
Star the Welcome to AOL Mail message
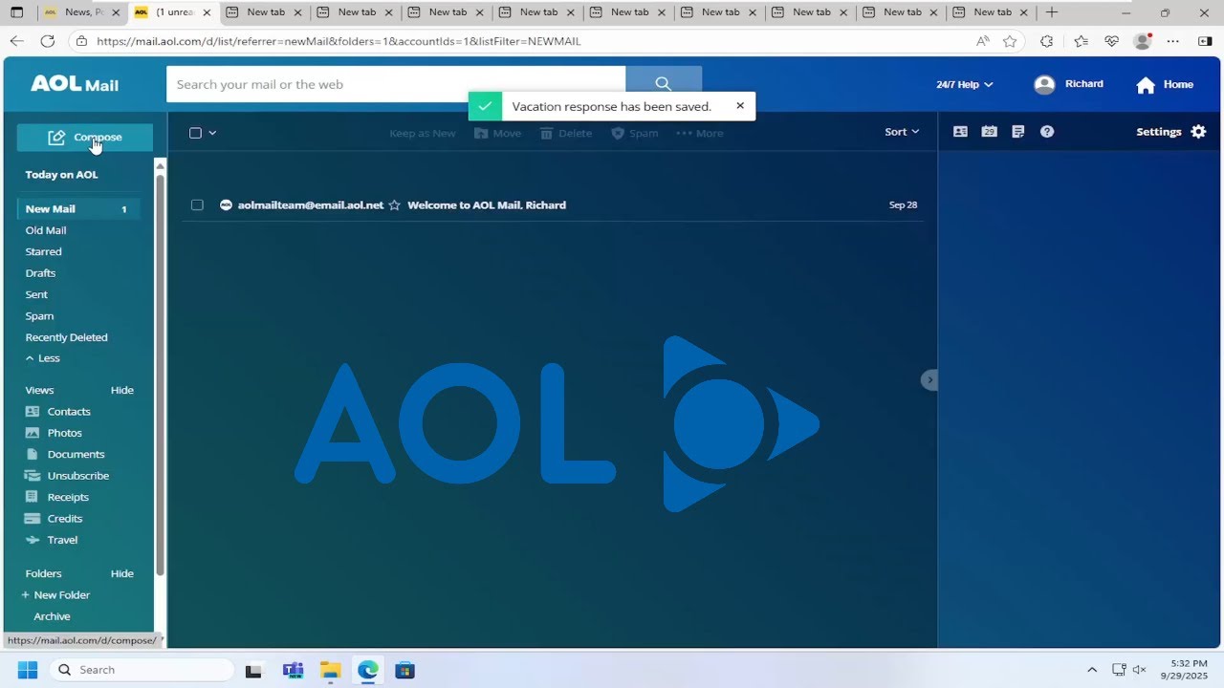click(x=394, y=204)
